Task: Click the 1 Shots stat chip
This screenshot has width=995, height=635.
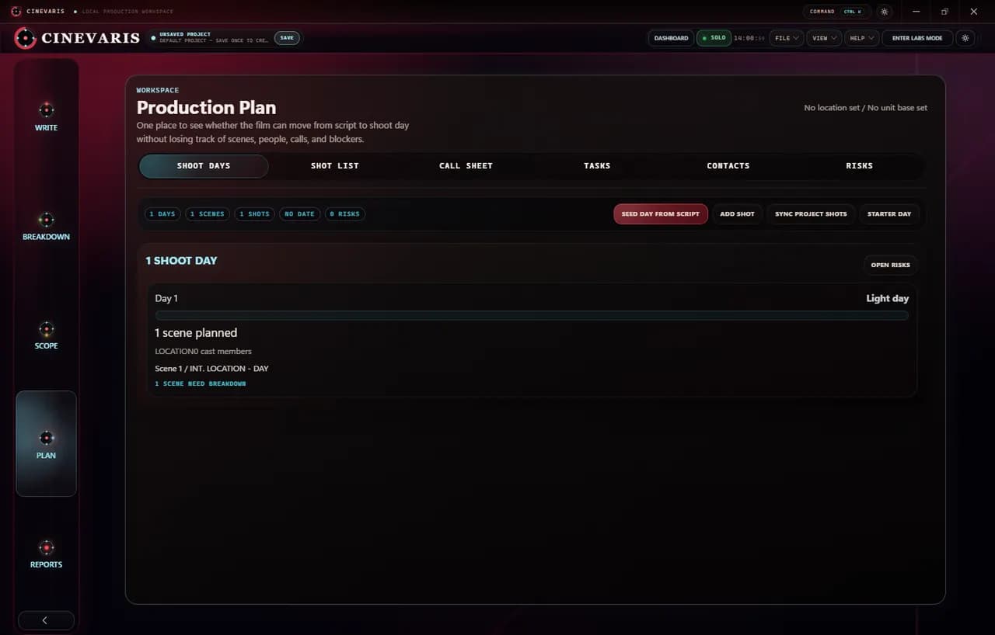Action: point(254,214)
